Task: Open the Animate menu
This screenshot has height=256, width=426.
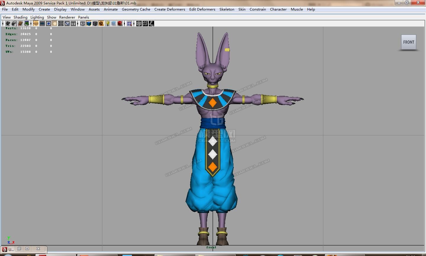Action: coord(111,9)
